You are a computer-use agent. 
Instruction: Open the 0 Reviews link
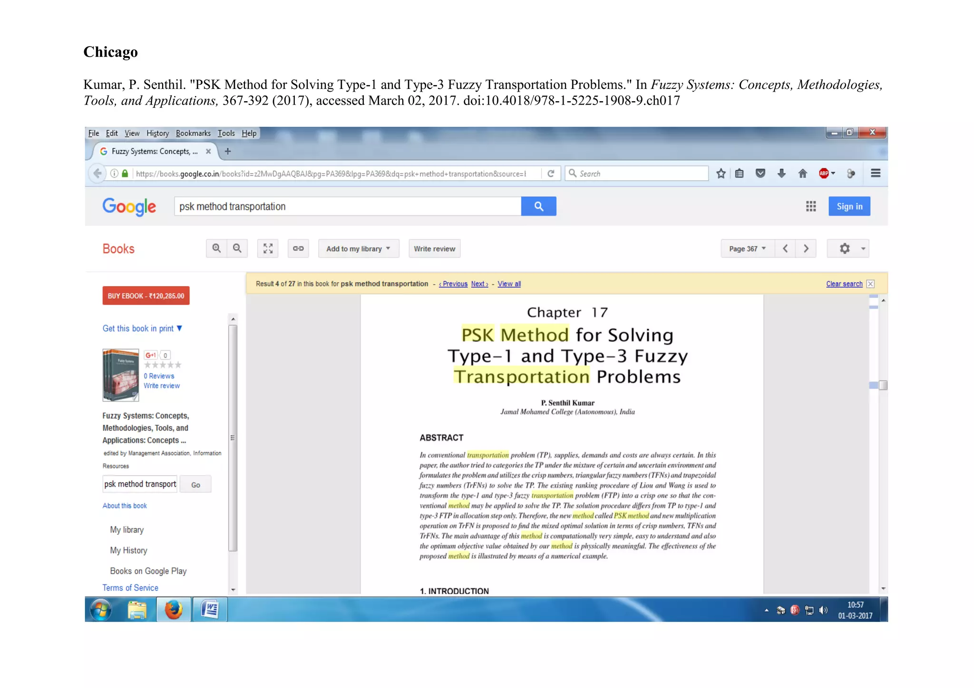159,376
